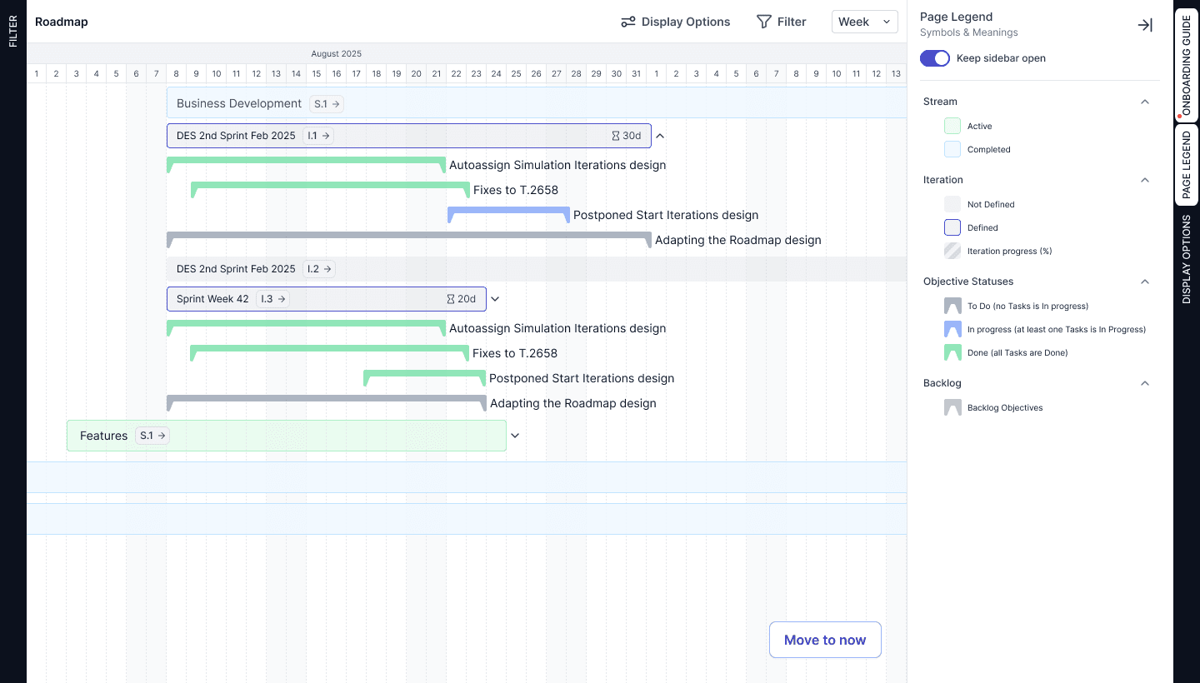Open iteration I.3 via its arrow icon

point(283,298)
